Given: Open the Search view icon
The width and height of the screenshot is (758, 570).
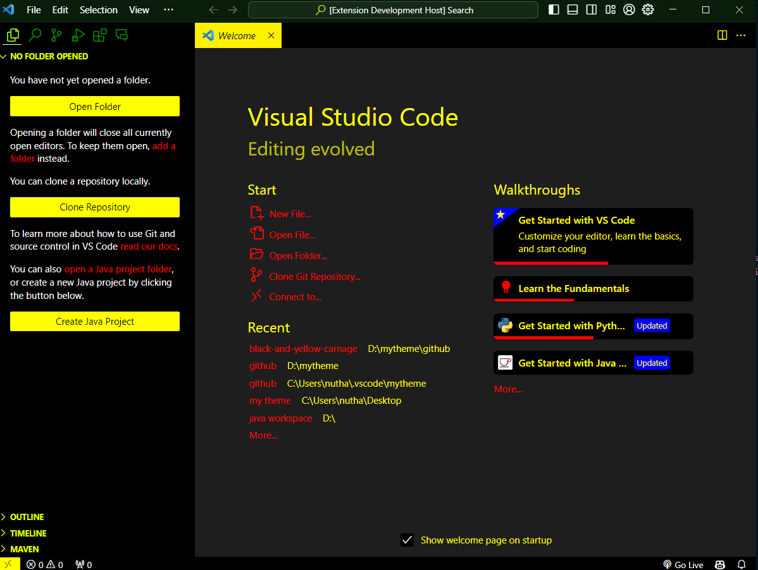Looking at the screenshot, I should [x=35, y=35].
